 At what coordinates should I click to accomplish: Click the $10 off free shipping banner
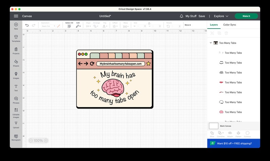[x=234, y=143]
